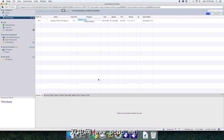The height and width of the screenshot is (140, 224).
Task: Sort by the Order column header
Action: point(38,17)
